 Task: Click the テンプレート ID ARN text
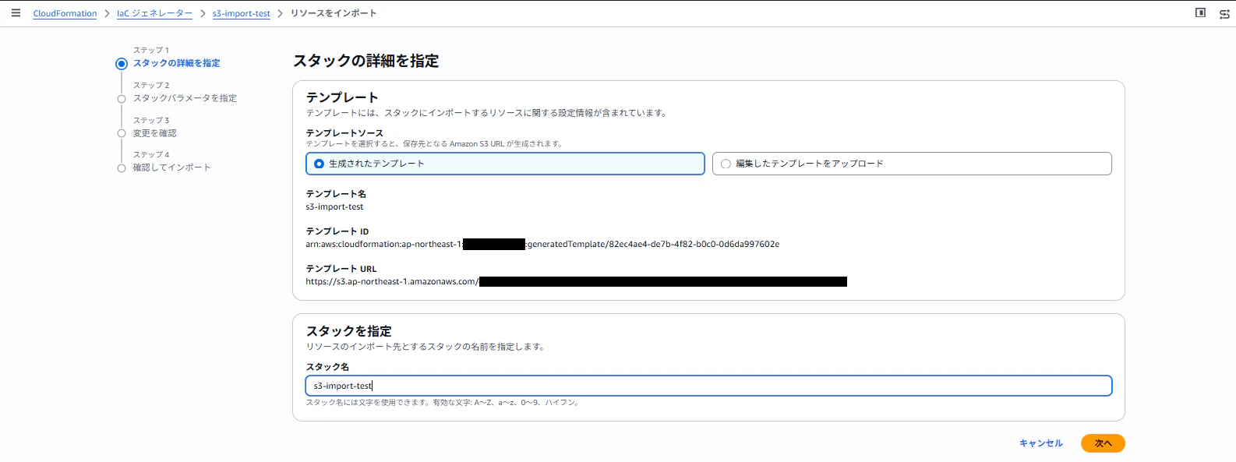[x=542, y=245]
